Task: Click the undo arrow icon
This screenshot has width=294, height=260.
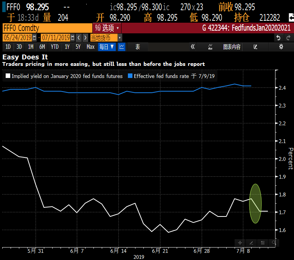Action: [278, 37]
